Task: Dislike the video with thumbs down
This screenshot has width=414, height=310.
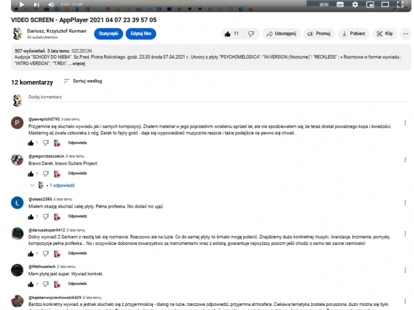Action: coord(251,34)
